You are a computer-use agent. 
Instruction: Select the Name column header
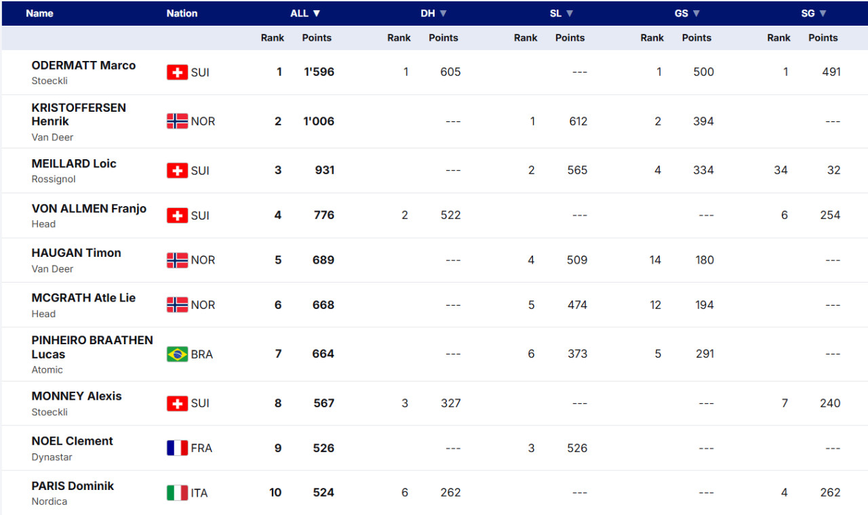[x=39, y=14]
